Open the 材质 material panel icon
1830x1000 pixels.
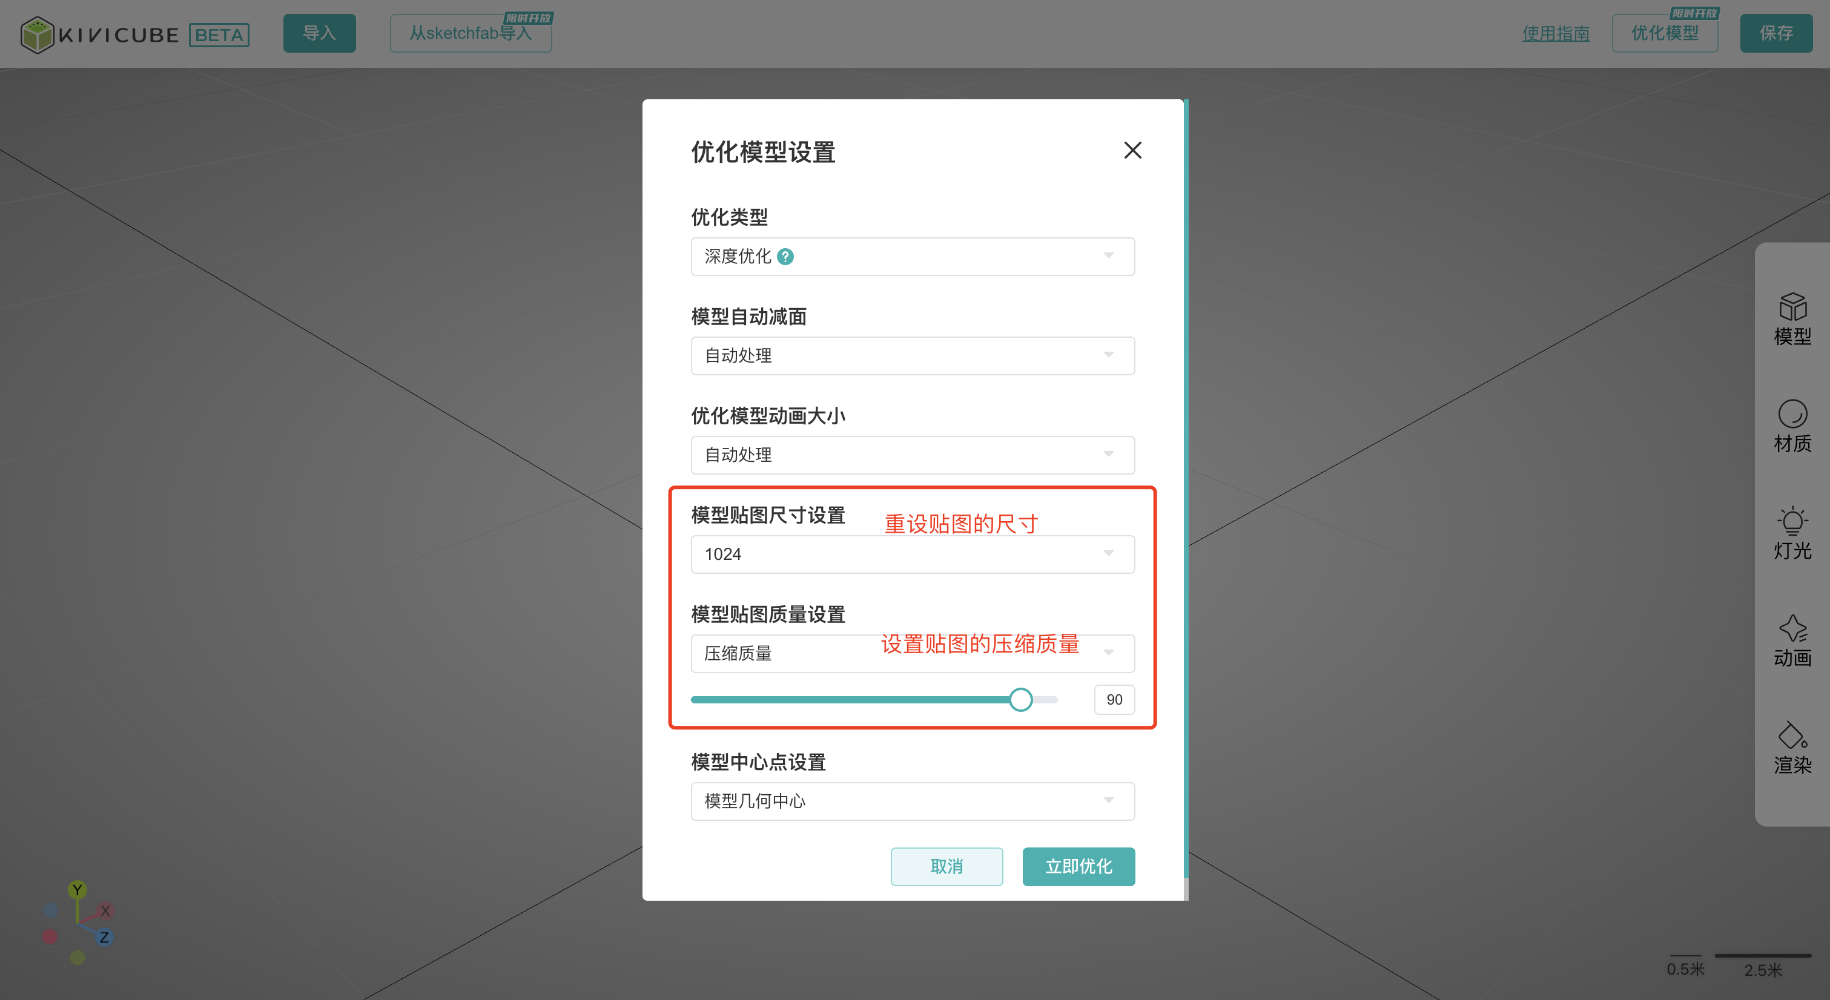click(1792, 426)
